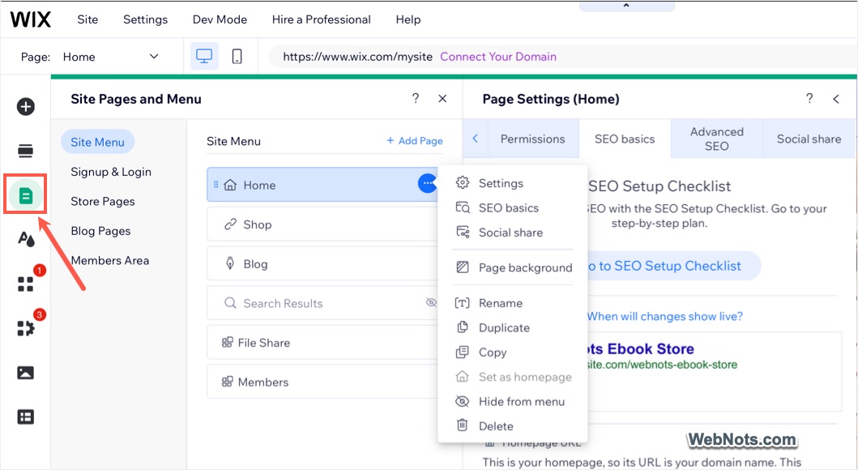Click the link icon on Shop row

point(230,224)
